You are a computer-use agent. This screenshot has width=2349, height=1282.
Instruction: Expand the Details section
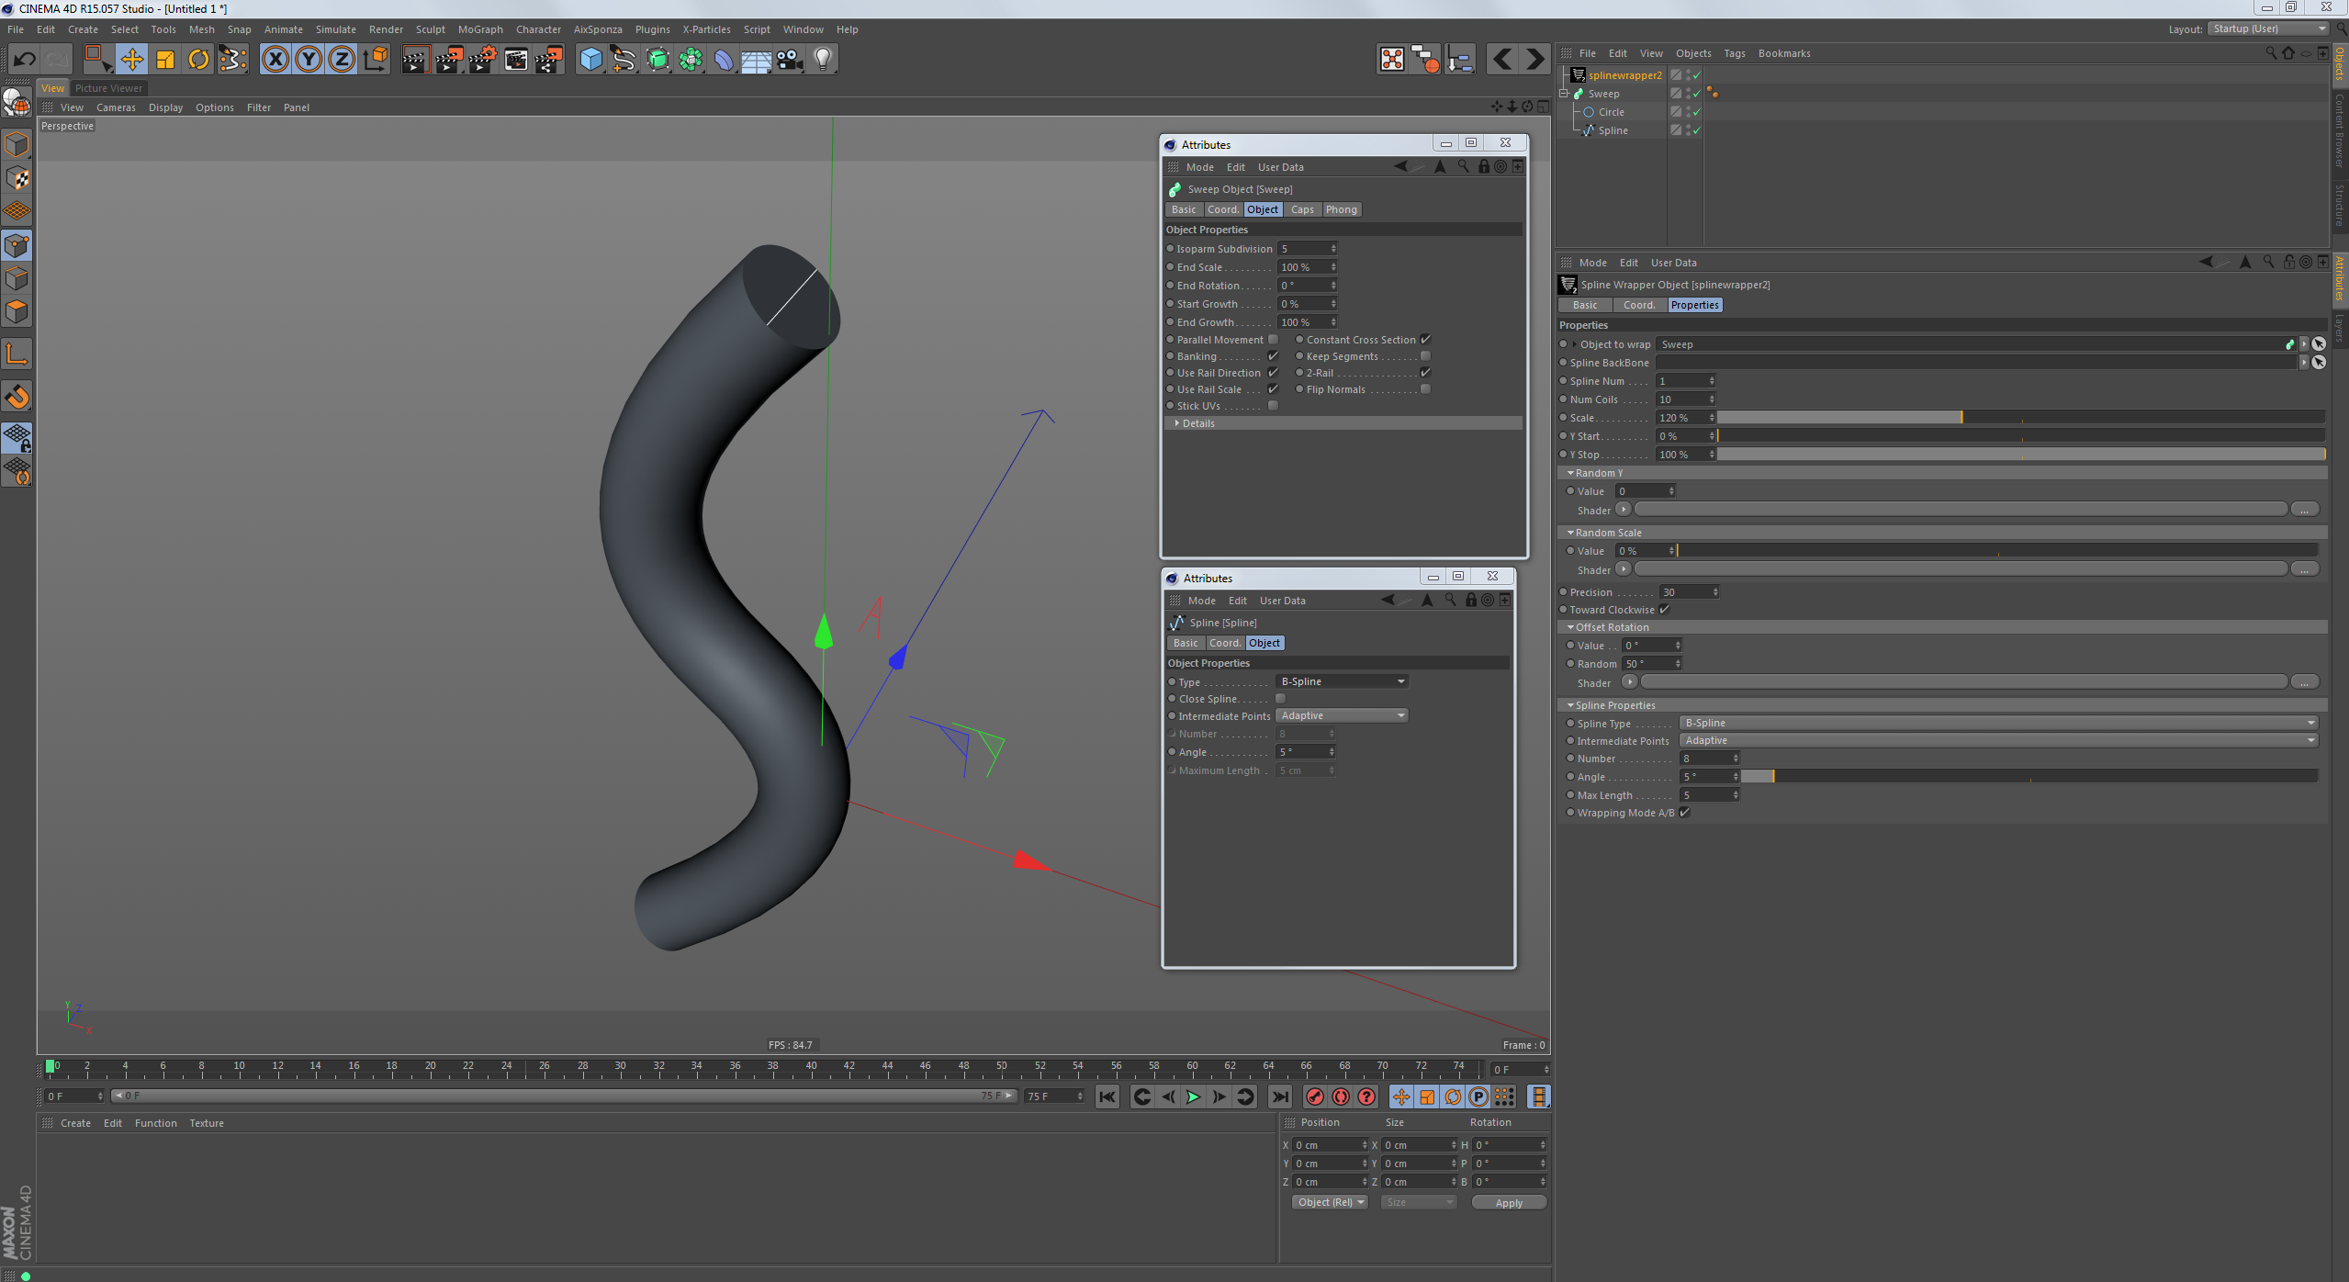(1197, 423)
